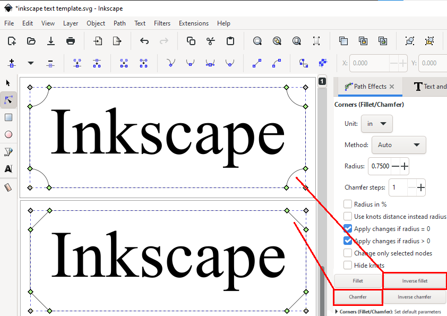Decrease Radius with minus button
This screenshot has width=447, height=316.
click(x=396, y=166)
